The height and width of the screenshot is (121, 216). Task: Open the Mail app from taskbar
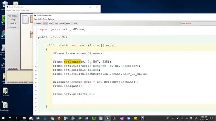31,118
